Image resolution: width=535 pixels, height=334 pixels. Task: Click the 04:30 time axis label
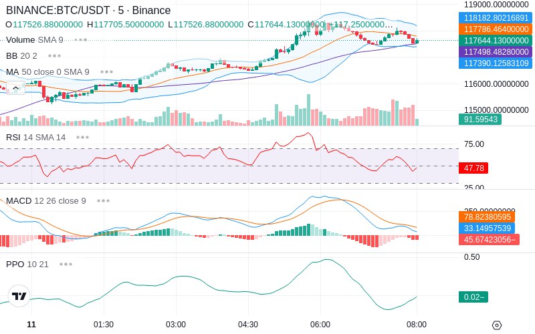[248, 325]
